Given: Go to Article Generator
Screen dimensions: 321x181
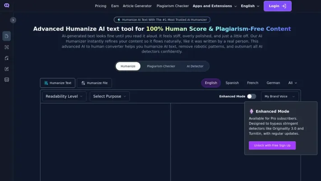Looking at the screenshot, I should (x=137, y=6).
